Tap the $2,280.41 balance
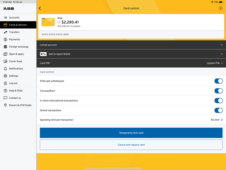Viewport: 226px width, 170px height. click(x=70, y=22)
